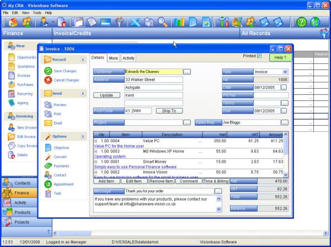
Task: Click the Comment button
Action: click(x=189, y=181)
